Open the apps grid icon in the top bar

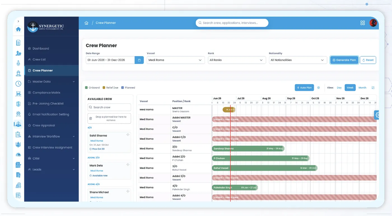click(x=363, y=23)
